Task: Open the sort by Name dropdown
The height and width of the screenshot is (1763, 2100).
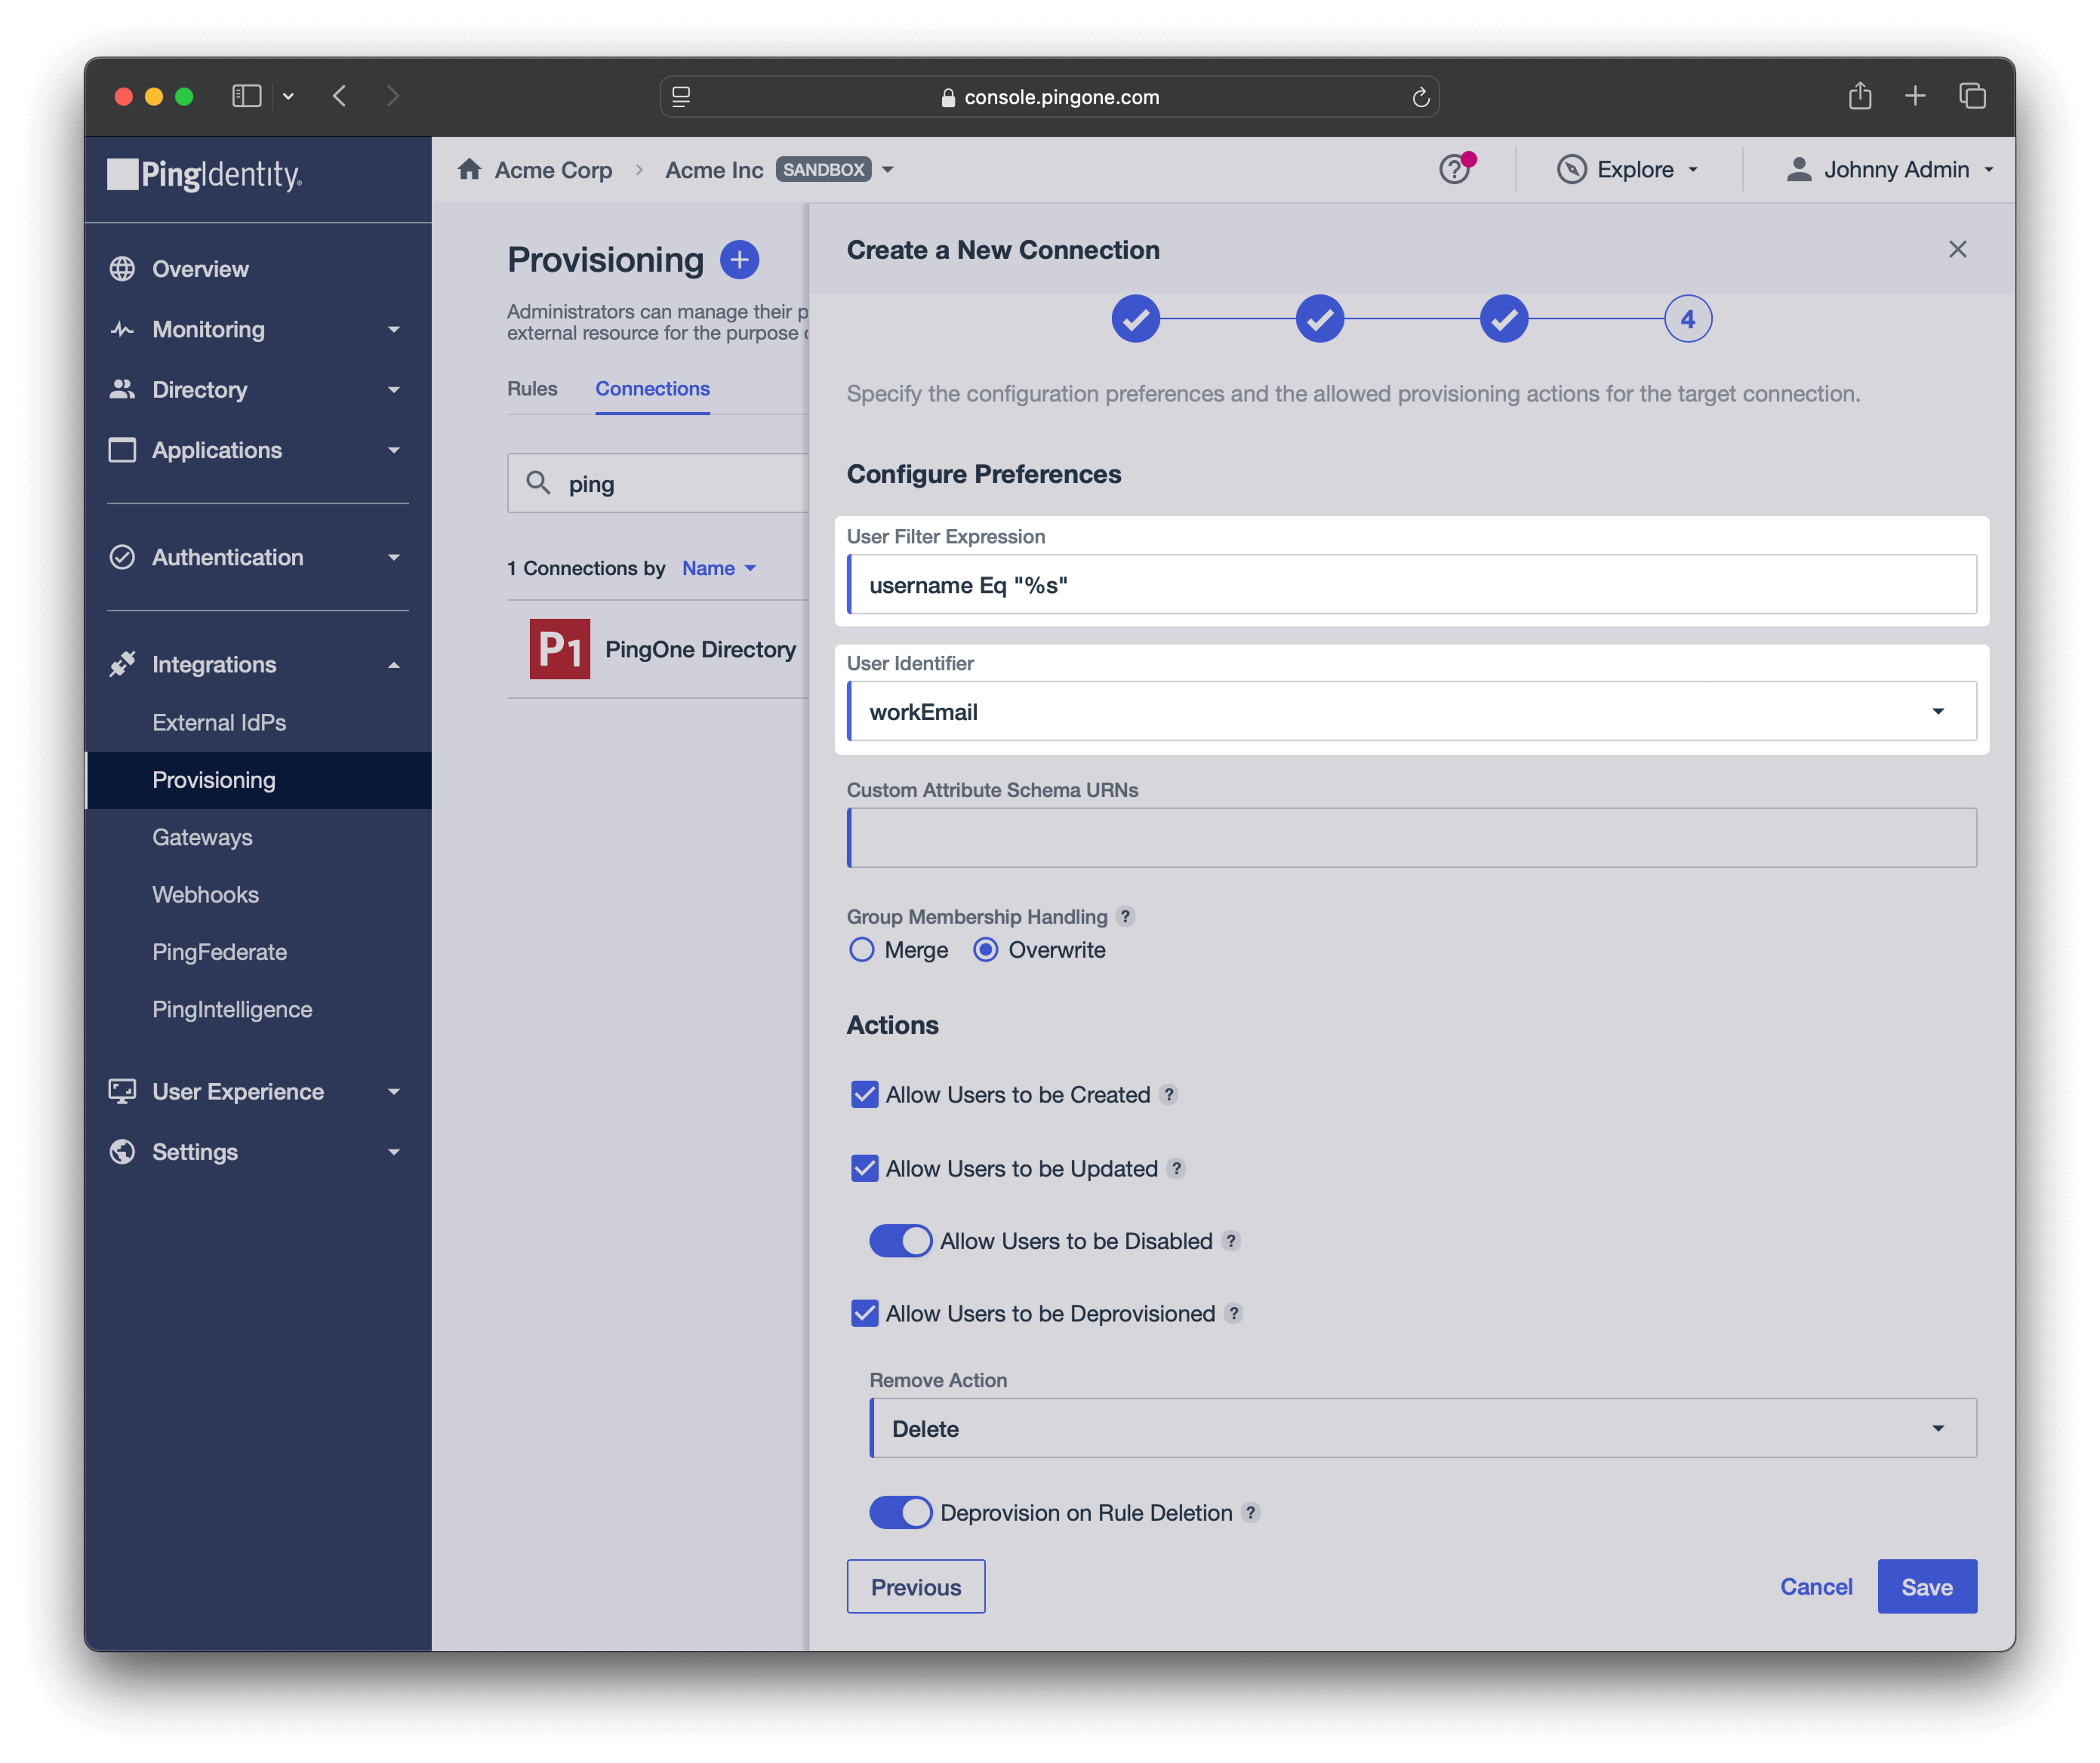Action: point(719,568)
